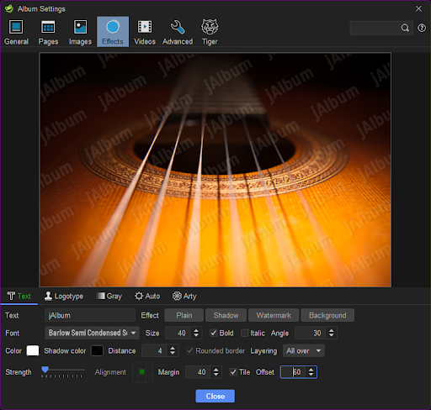431x410 pixels.
Task: Click the Offset number field
Action: [294, 372]
